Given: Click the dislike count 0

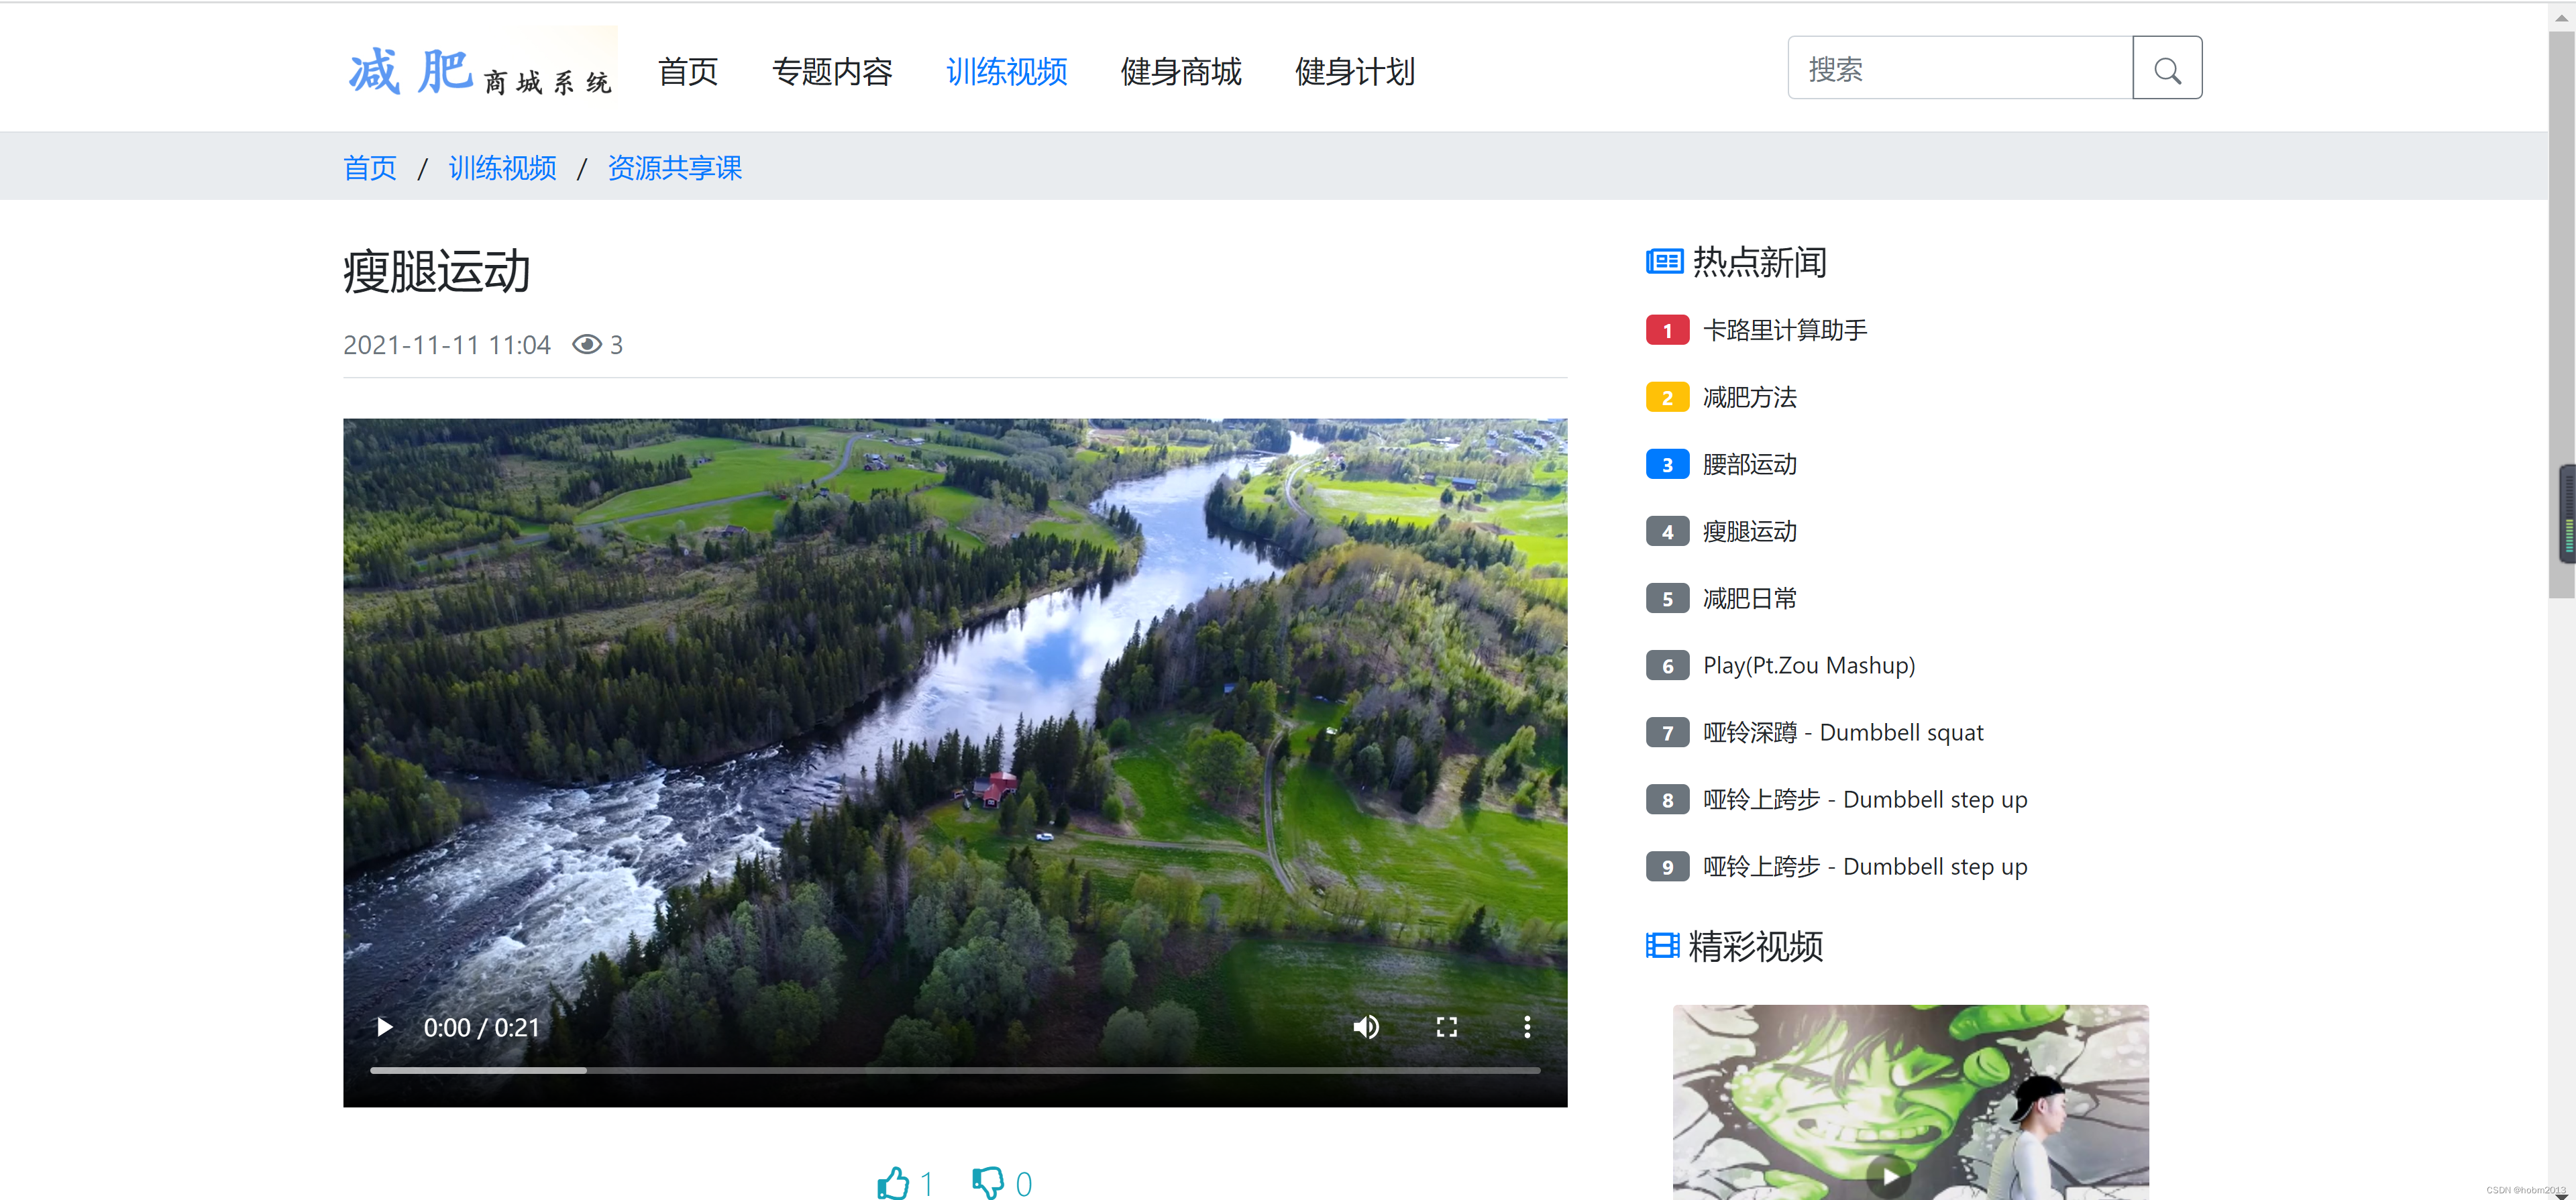Looking at the screenshot, I should (x=1024, y=1184).
